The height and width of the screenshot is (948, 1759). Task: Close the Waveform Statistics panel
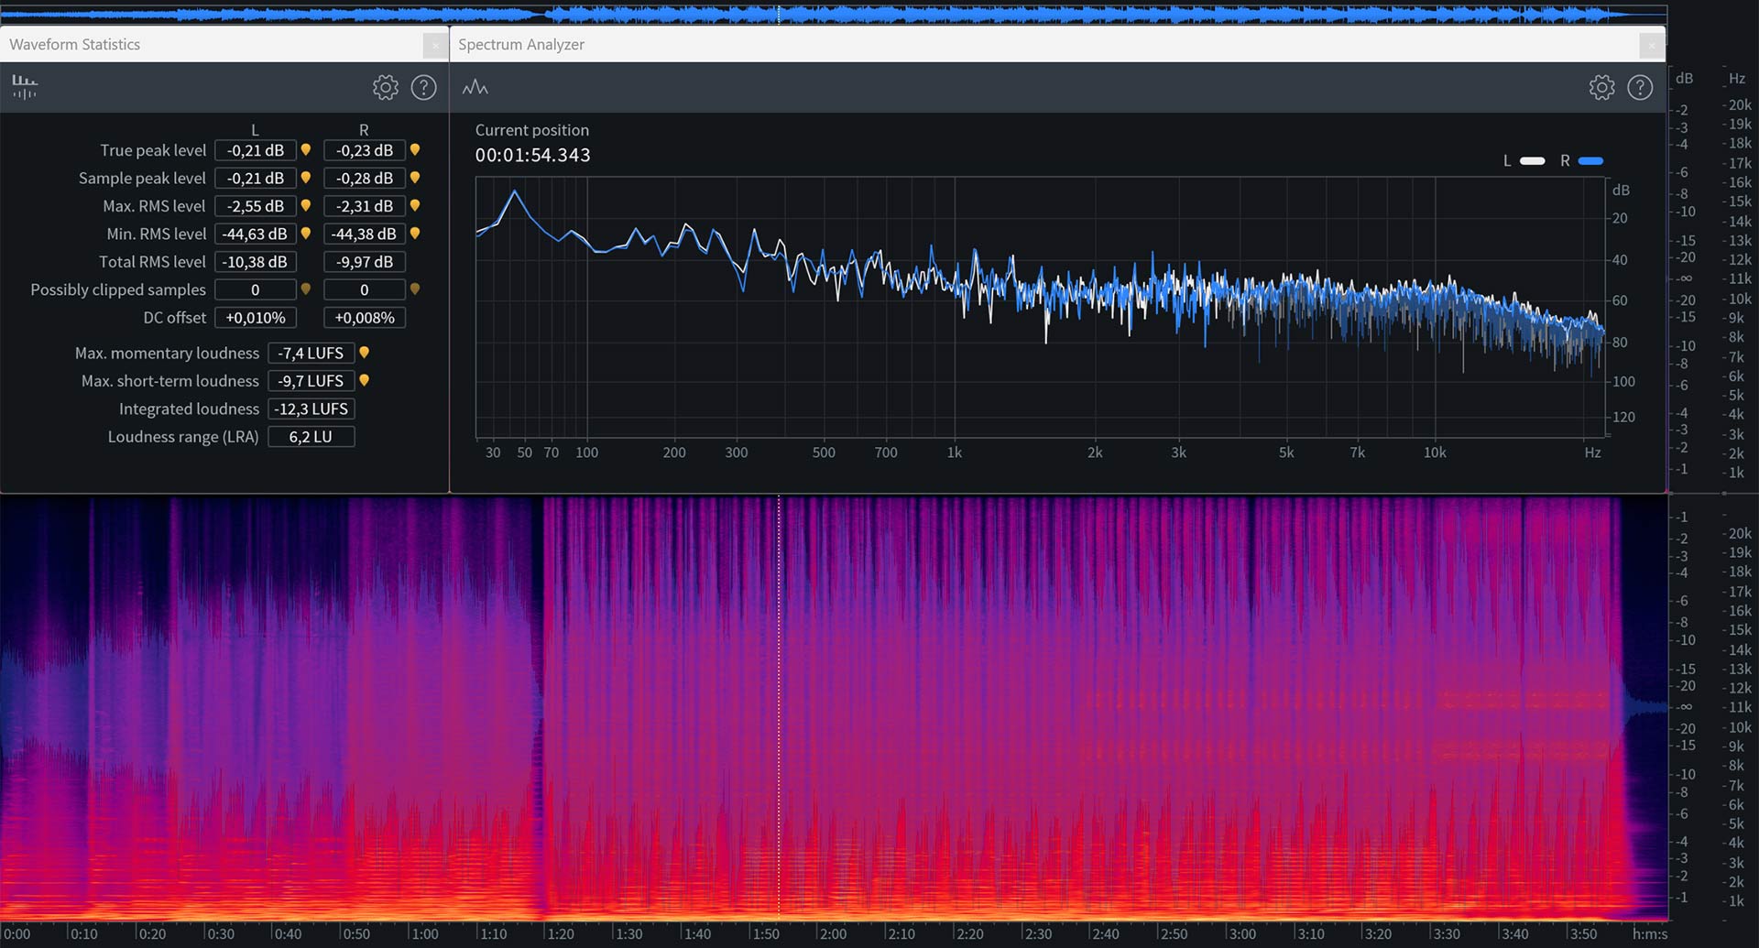tap(435, 45)
